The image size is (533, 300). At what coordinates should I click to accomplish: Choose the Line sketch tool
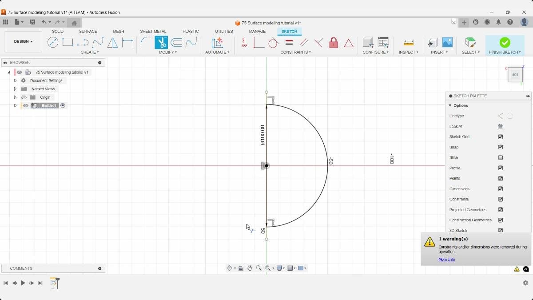(x=83, y=43)
